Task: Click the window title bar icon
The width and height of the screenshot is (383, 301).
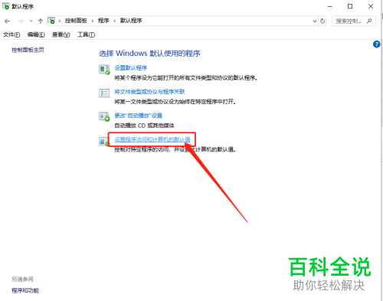Action: [5, 6]
